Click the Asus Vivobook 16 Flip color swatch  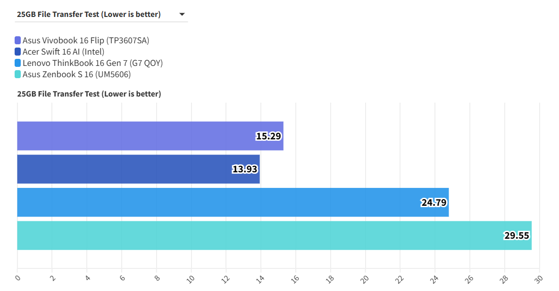(x=18, y=40)
